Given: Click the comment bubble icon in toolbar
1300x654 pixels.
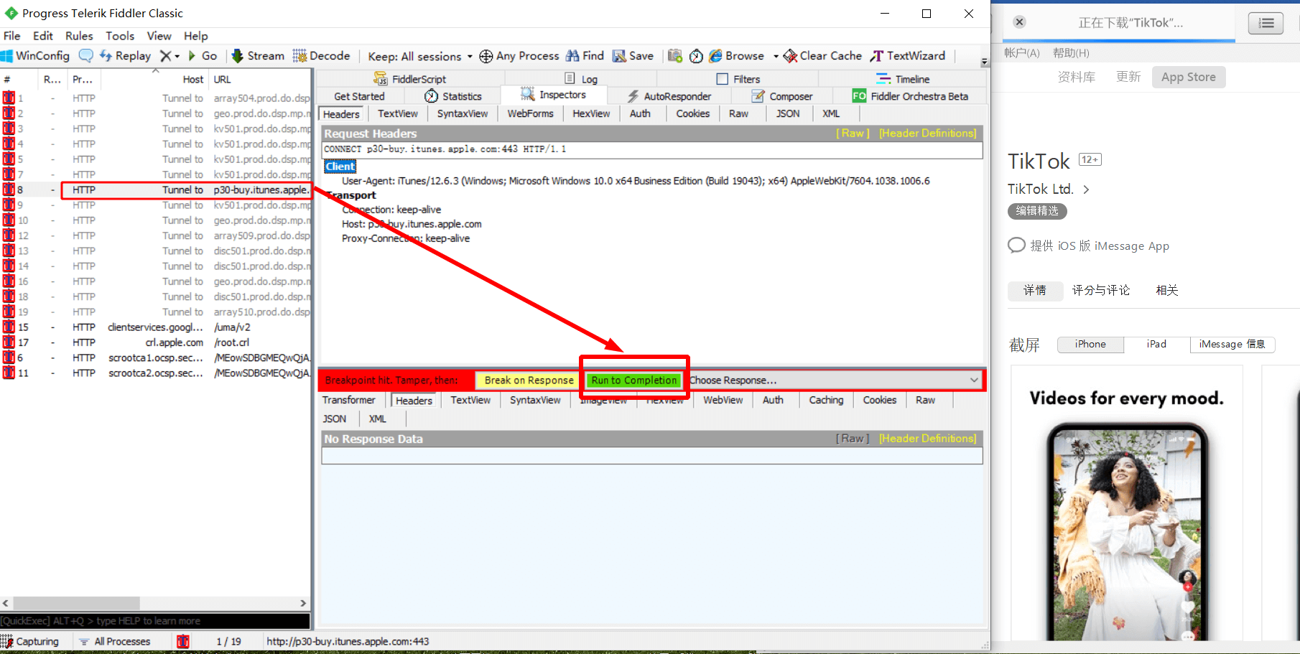Looking at the screenshot, I should pyautogui.click(x=85, y=56).
